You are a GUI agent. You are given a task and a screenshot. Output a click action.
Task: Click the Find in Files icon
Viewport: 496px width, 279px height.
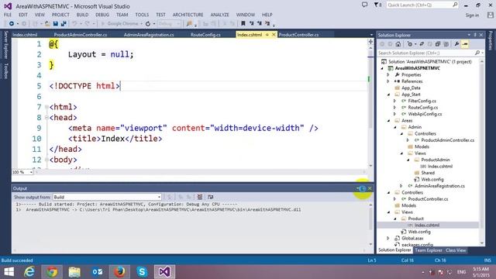[189, 24]
